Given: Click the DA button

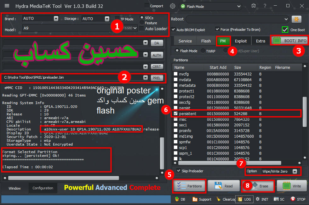Looking at the screenshot, I should click(x=157, y=43).
